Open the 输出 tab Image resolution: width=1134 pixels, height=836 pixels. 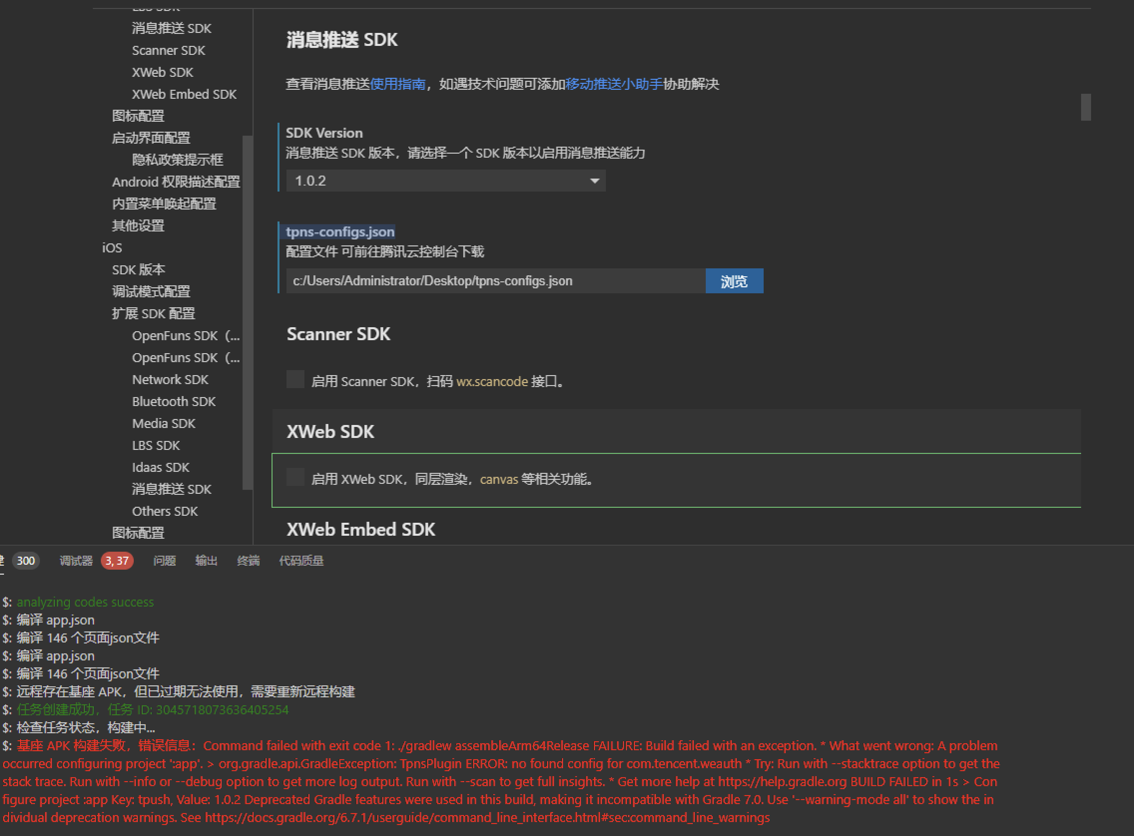pyautogui.click(x=206, y=561)
